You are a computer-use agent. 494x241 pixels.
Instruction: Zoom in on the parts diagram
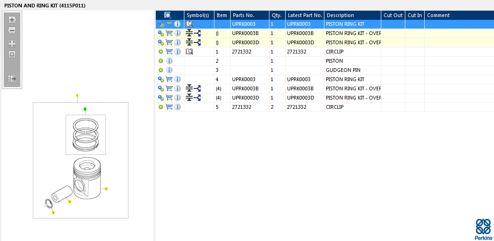tap(12, 20)
